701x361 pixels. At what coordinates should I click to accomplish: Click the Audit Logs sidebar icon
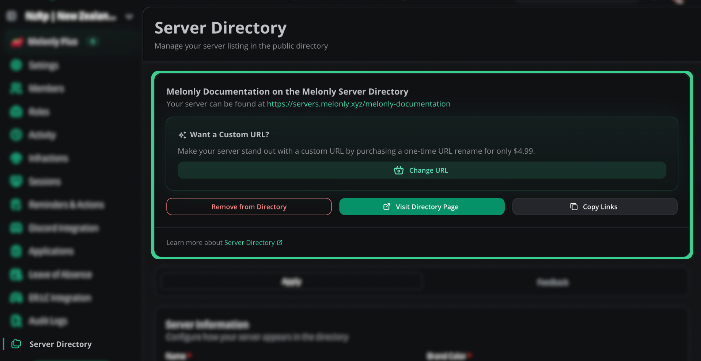(x=16, y=321)
